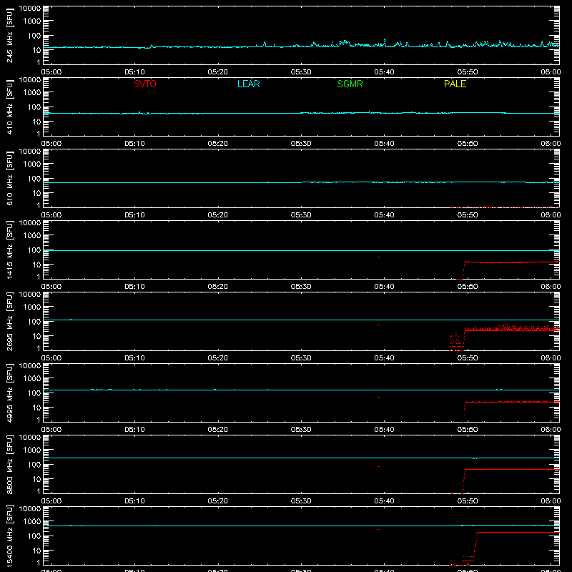Click the '10000' tick of the 4995 MHz plot
572x572 pixels.
click(30, 366)
